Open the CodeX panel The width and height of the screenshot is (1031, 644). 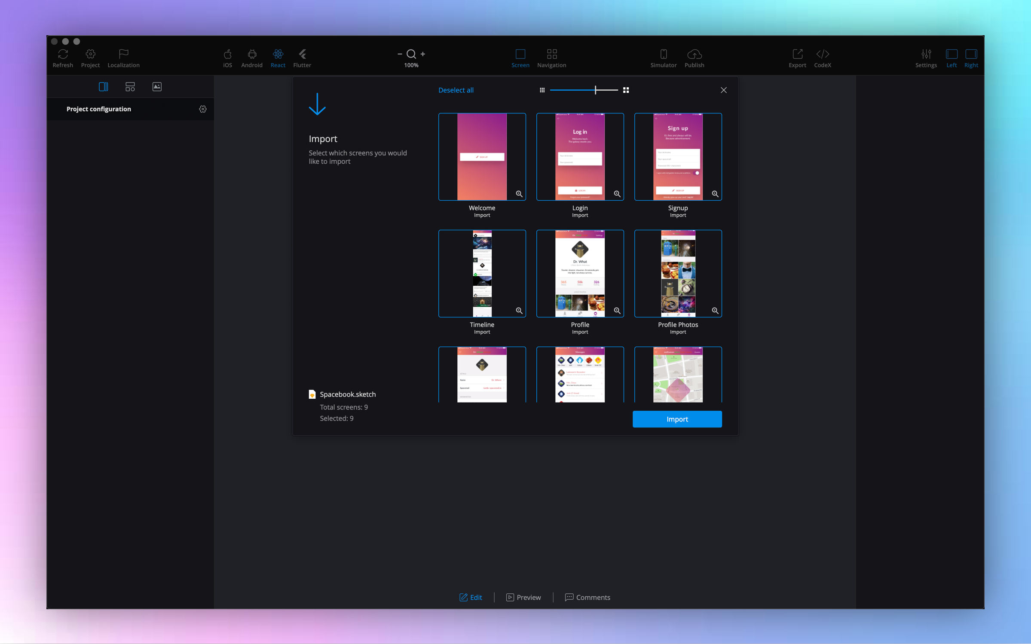822,55
